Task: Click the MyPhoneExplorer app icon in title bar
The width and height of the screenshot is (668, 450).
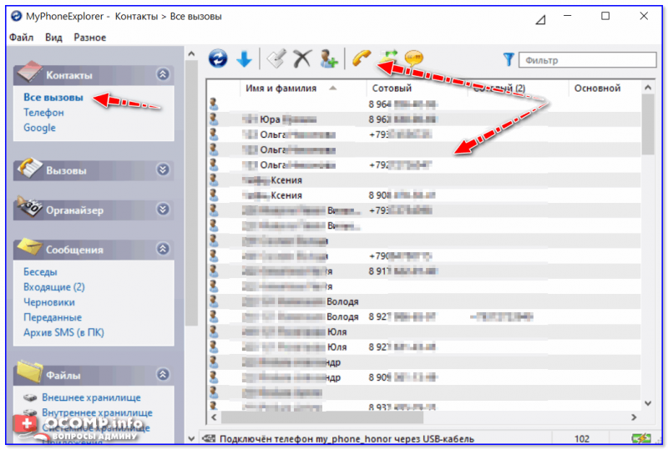Action: tap(16, 16)
